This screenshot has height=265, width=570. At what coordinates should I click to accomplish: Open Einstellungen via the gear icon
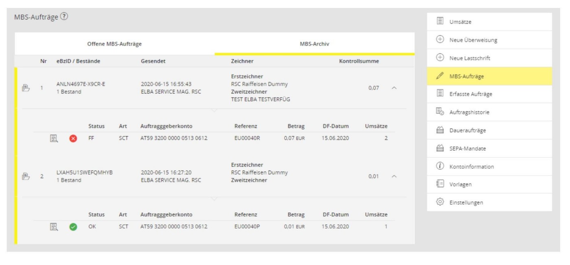(x=440, y=203)
